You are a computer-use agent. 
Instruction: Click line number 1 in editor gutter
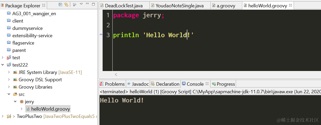click(x=108, y=15)
